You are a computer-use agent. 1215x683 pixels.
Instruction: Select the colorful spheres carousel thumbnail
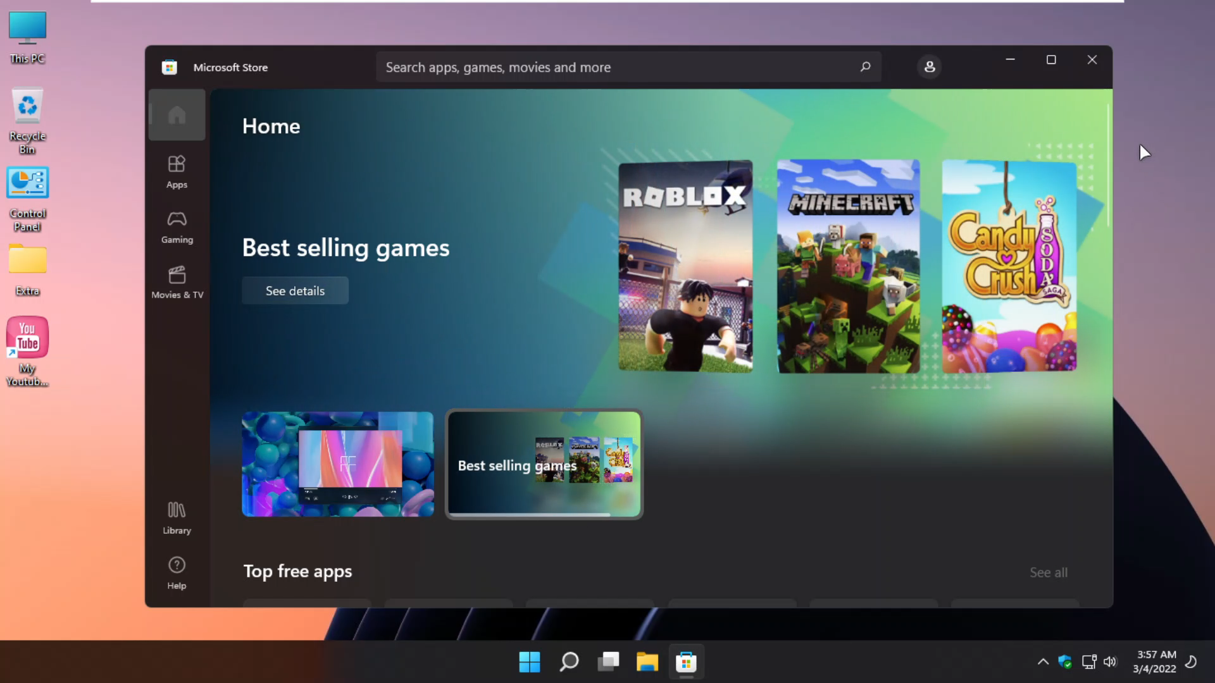click(x=338, y=464)
